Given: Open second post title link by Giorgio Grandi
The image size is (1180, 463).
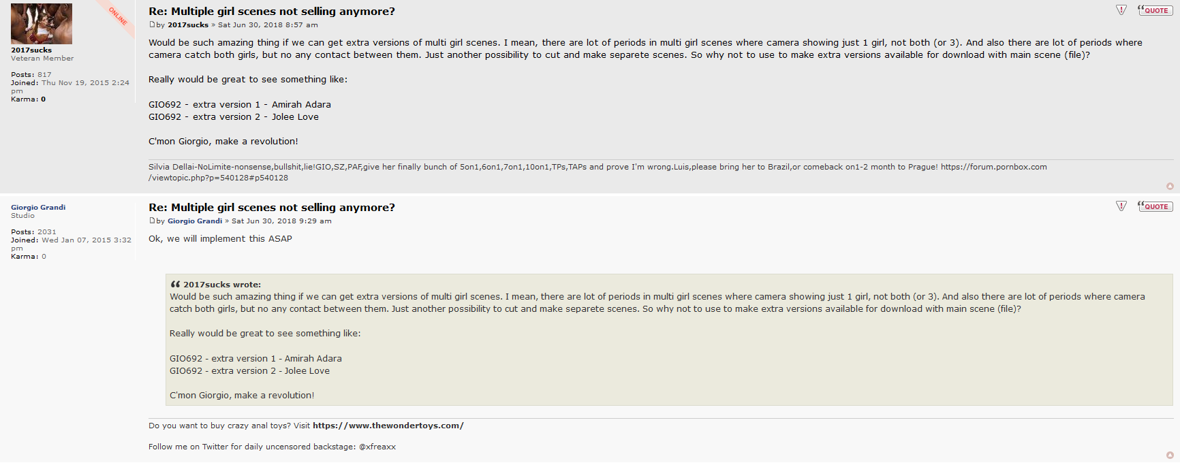Looking at the screenshot, I should [272, 208].
